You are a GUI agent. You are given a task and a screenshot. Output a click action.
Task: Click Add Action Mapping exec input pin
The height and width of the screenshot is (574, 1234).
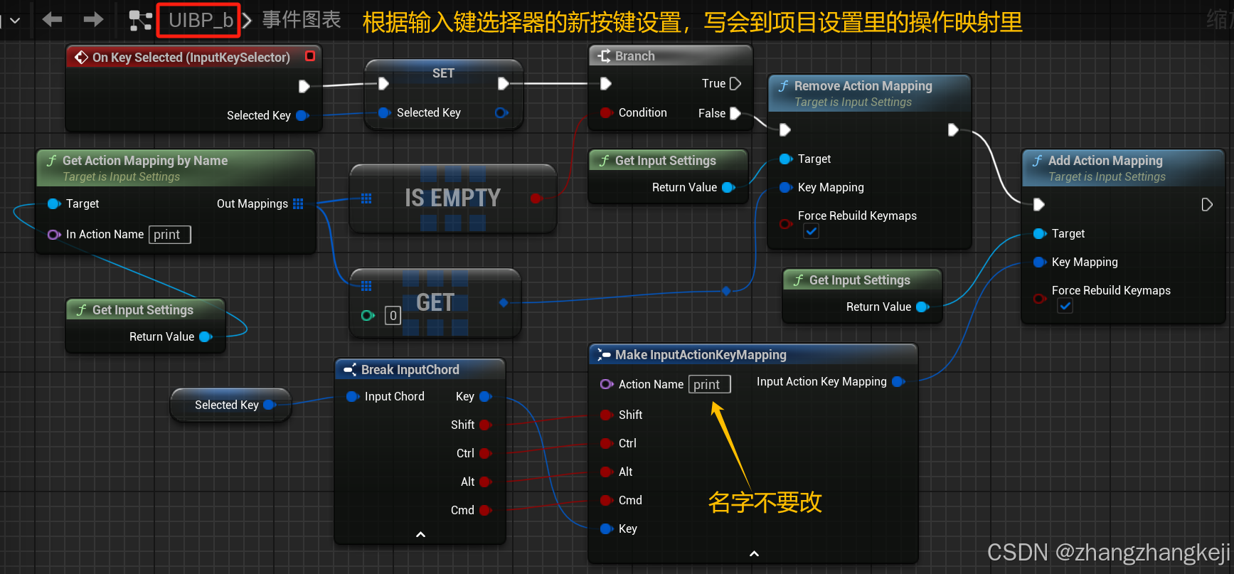(x=1038, y=205)
